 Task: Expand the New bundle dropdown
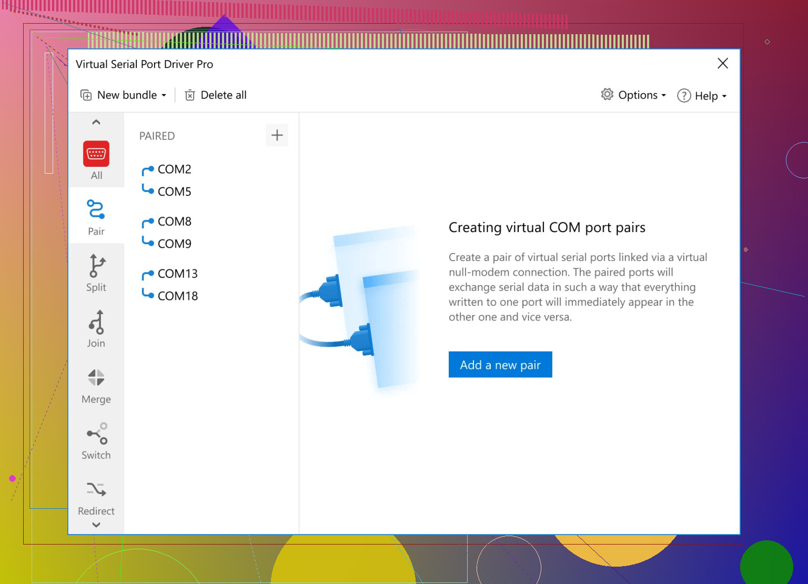124,95
